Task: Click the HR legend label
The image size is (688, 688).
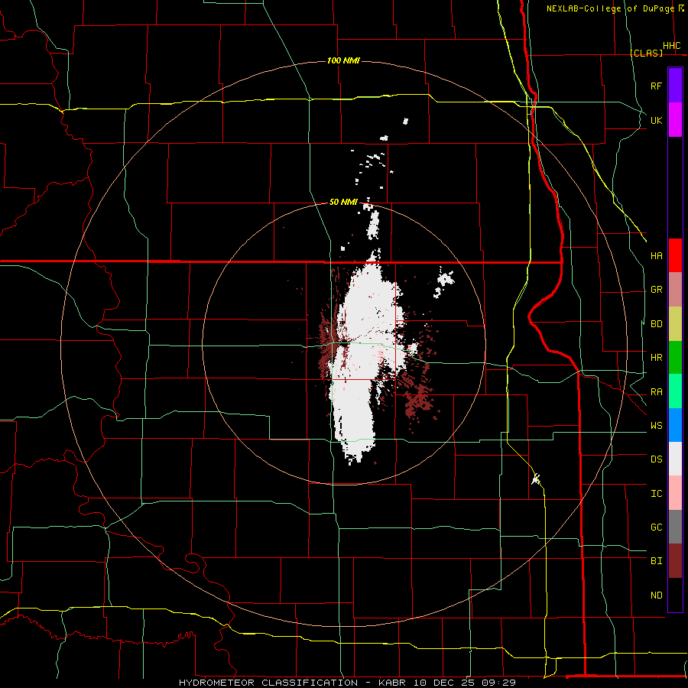Action: [x=657, y=358]
